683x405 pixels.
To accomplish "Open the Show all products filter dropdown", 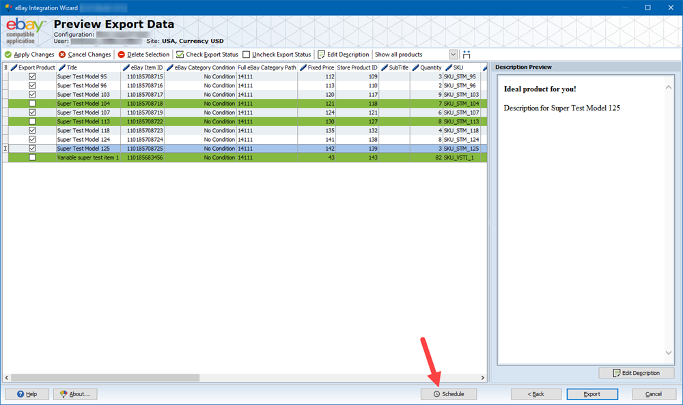I will [x=453, y=55].
